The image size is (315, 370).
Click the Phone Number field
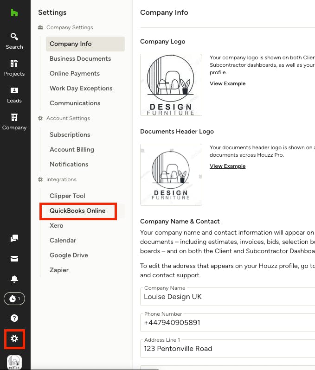[228, 323]
